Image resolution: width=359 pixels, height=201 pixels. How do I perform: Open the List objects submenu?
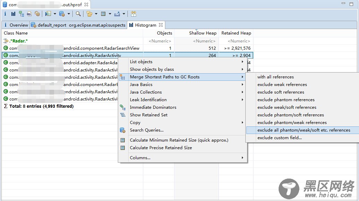[183, 61]
